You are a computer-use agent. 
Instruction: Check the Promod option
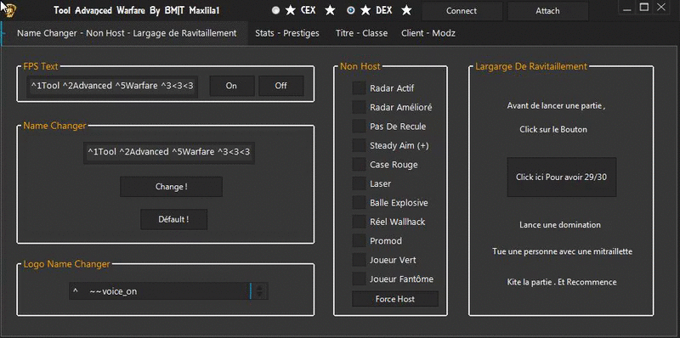click(x=359, y=240)
